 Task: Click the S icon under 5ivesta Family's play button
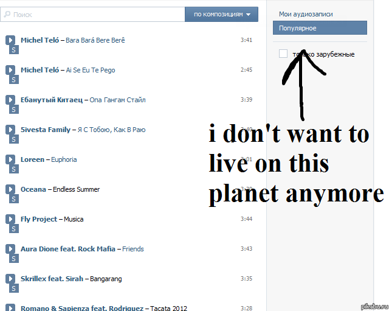coord(13,139)
